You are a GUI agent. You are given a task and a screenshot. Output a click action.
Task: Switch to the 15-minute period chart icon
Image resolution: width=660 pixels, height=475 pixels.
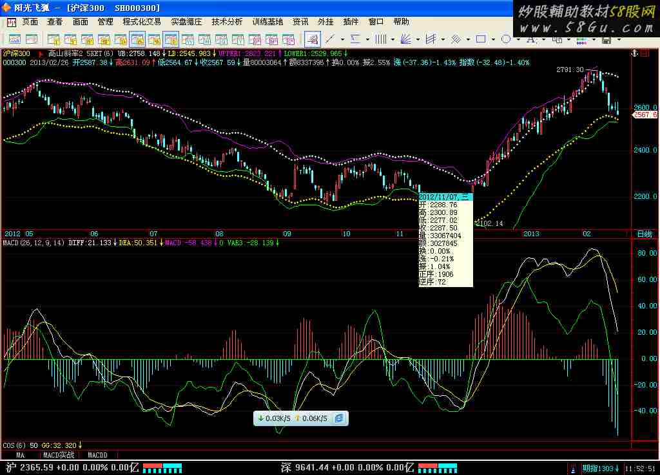point(87,39)
